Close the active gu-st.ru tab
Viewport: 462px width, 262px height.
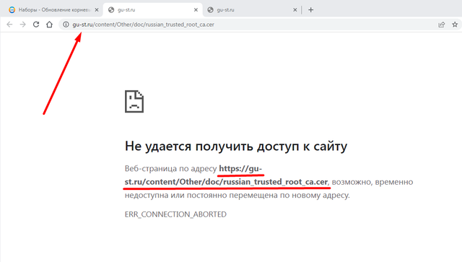pos(196,9)
